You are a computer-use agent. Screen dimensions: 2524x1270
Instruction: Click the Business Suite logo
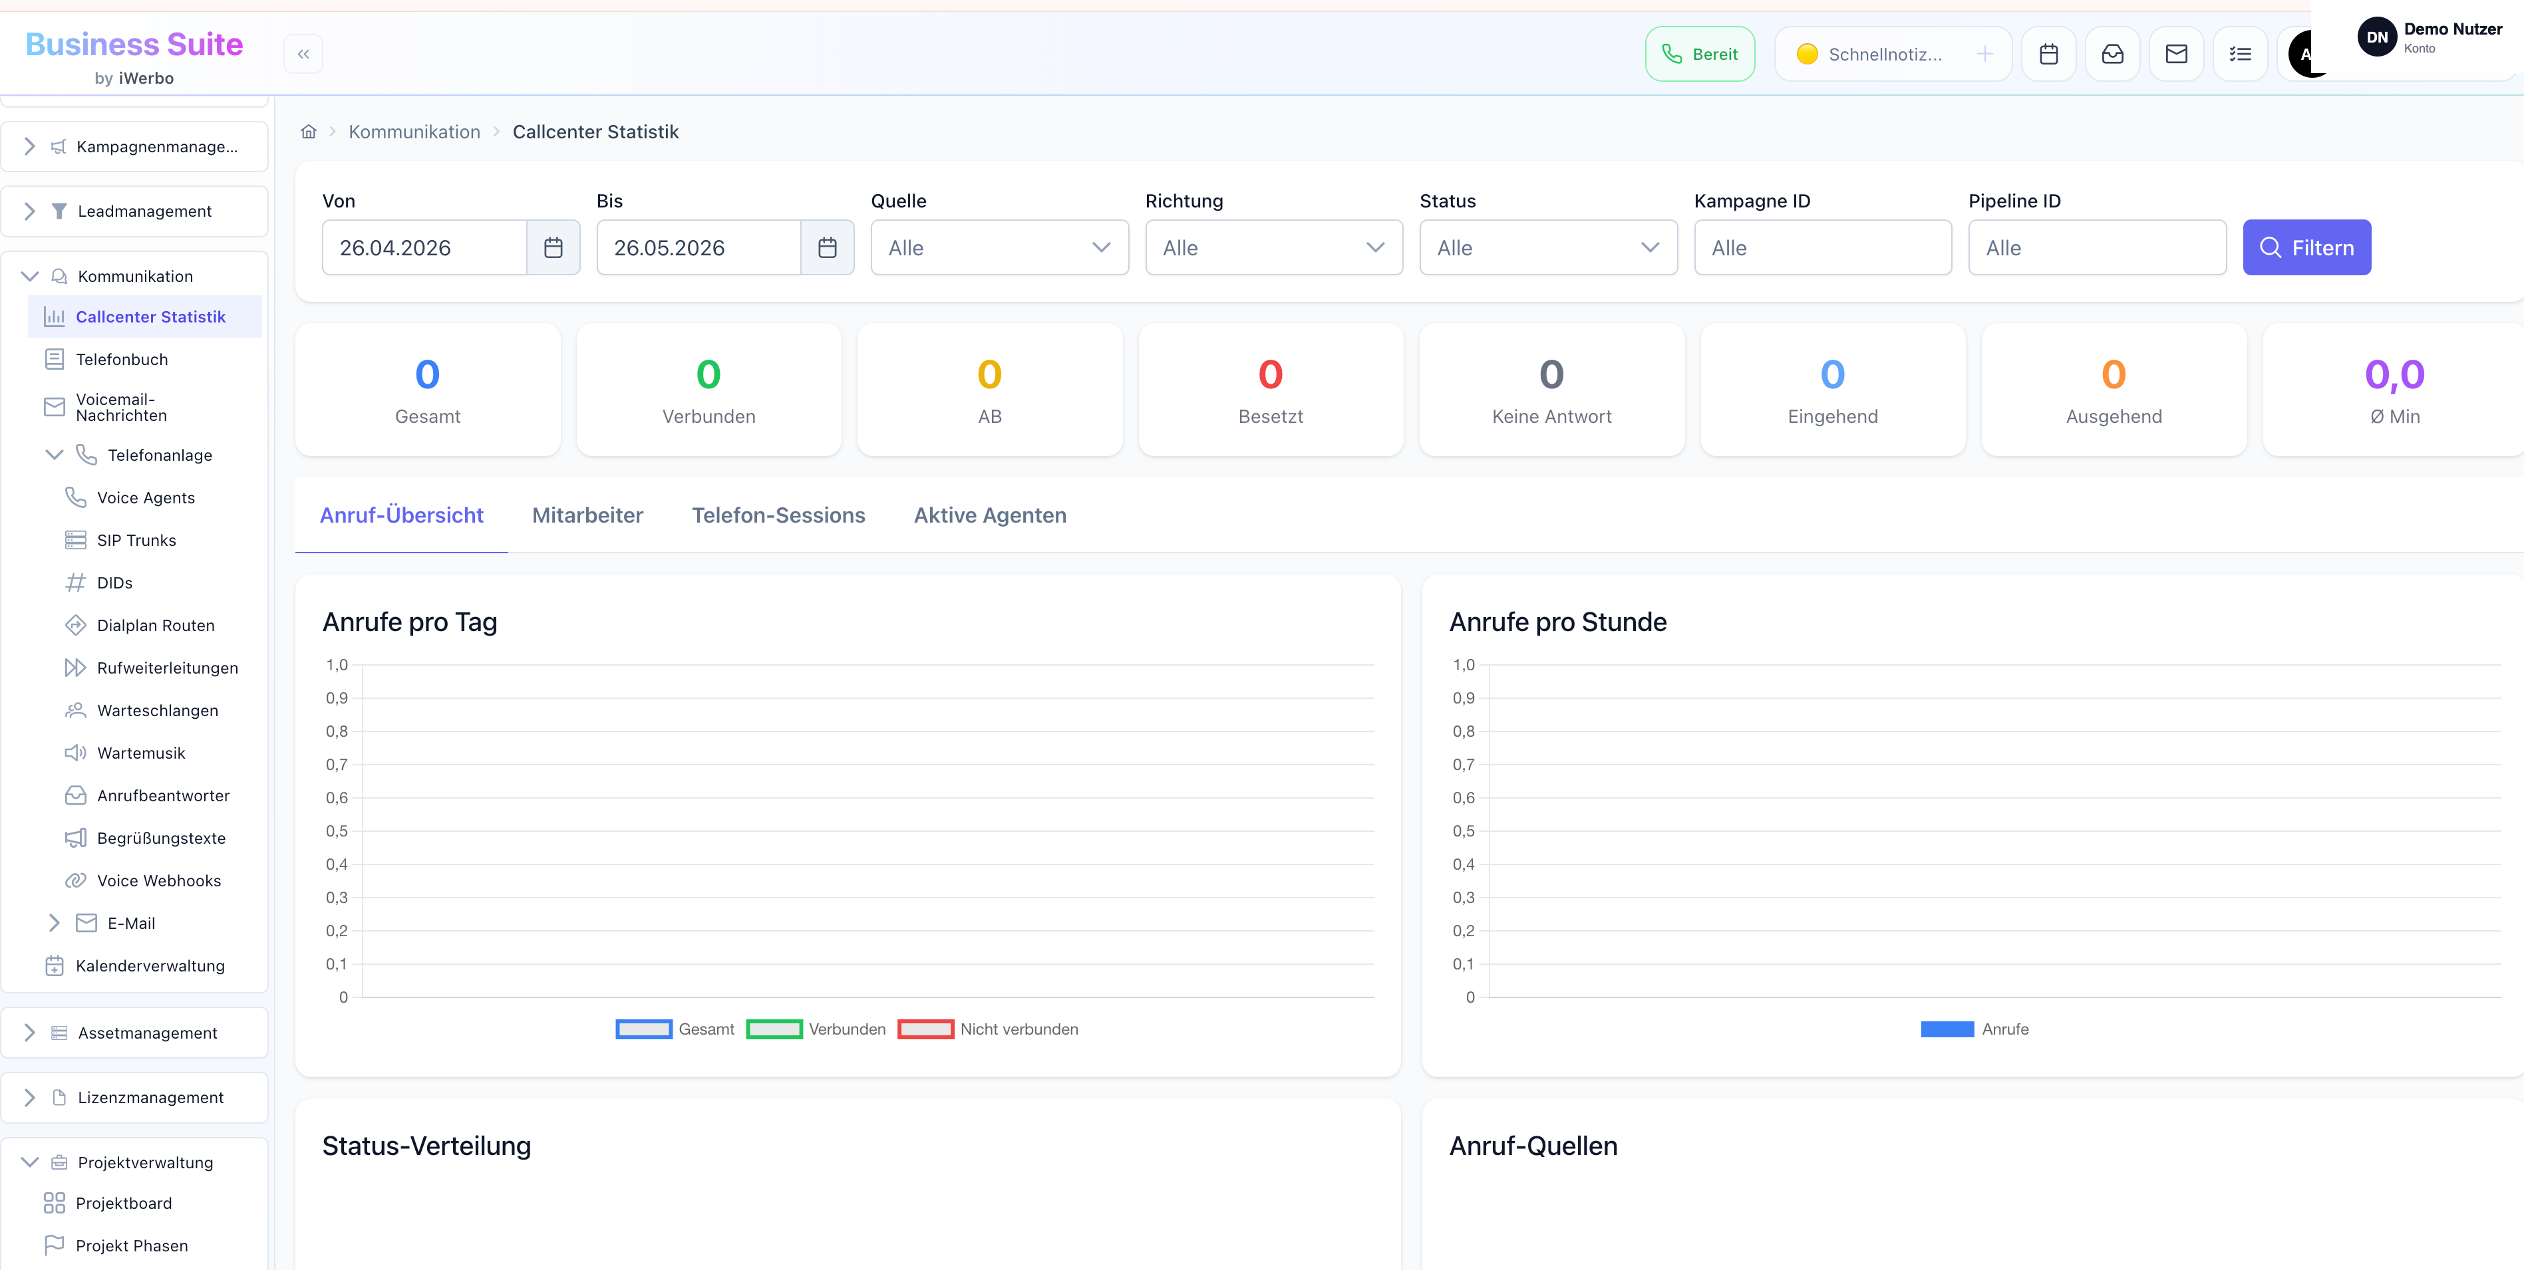click(134, 56)
